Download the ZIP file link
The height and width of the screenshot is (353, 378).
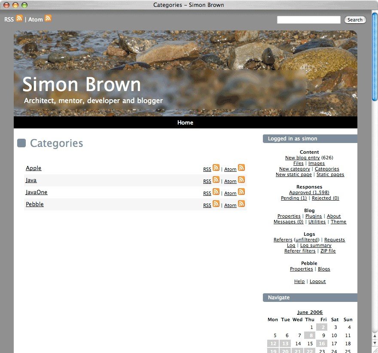tap(328, 251)
